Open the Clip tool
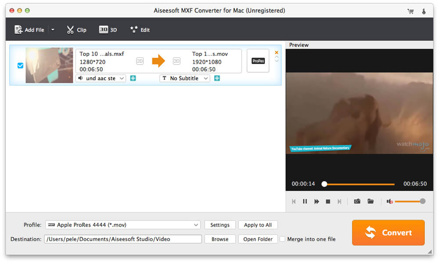This screenshot has height=263, width=439. click(76, 30)
